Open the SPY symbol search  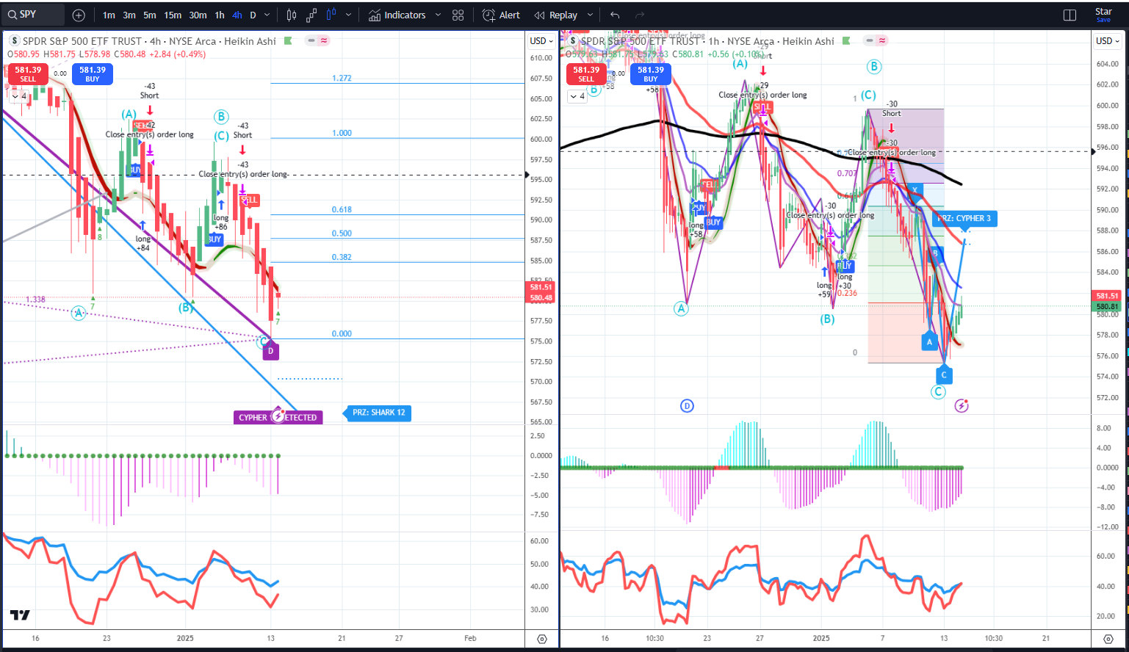(33, 15)
